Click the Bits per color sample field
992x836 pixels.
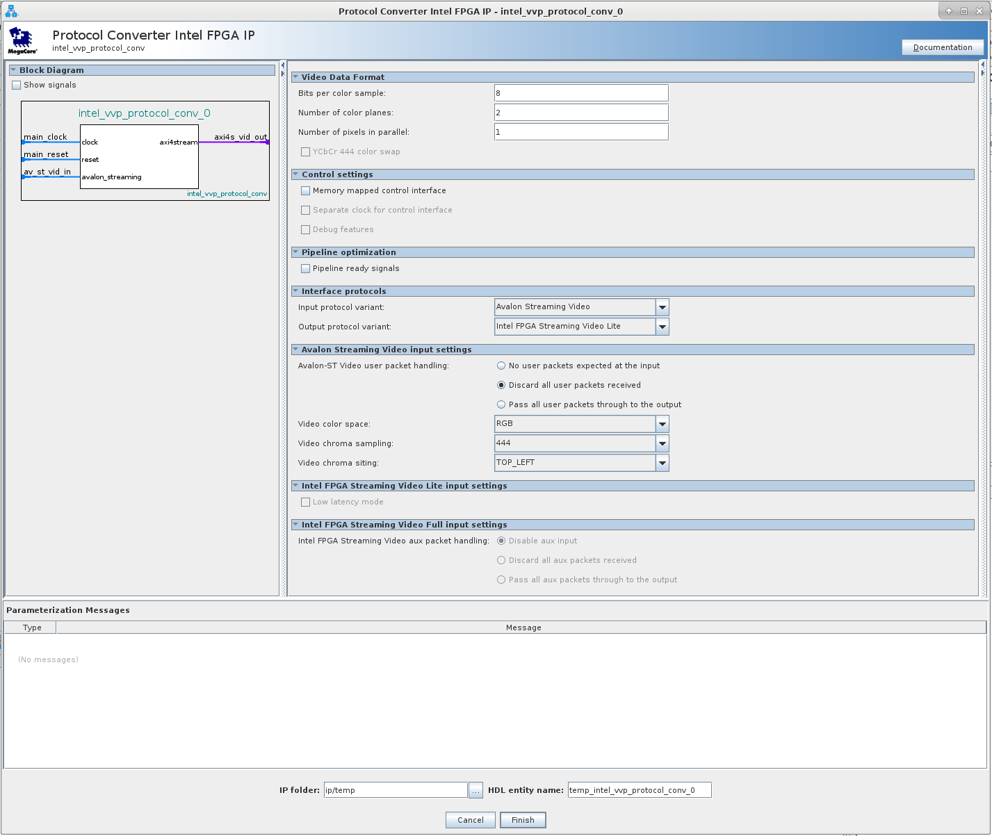click(580, 93)
